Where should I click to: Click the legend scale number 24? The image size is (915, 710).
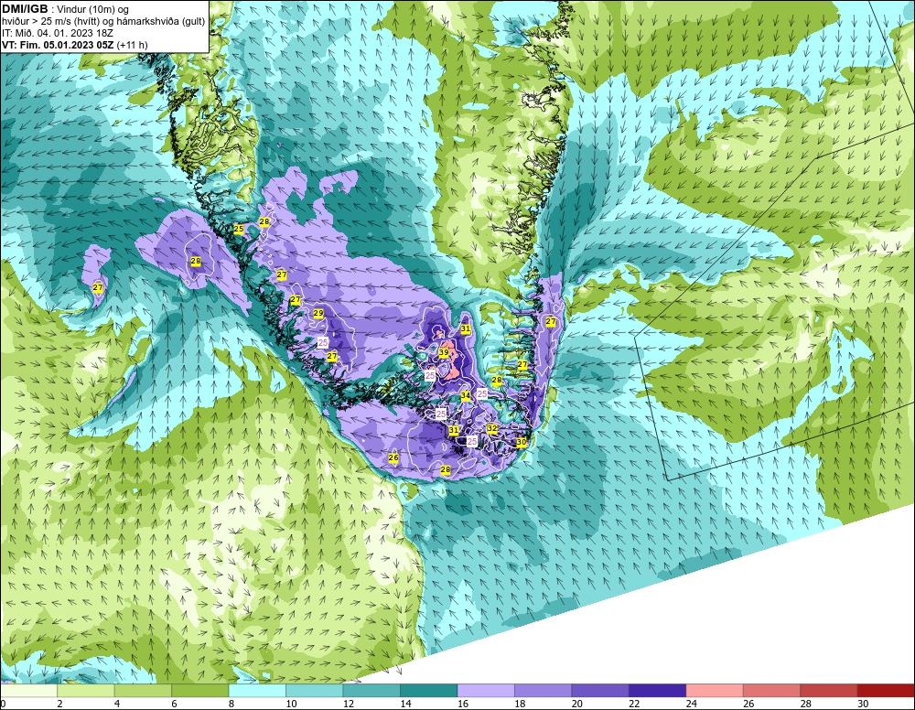tap(692, 704)
